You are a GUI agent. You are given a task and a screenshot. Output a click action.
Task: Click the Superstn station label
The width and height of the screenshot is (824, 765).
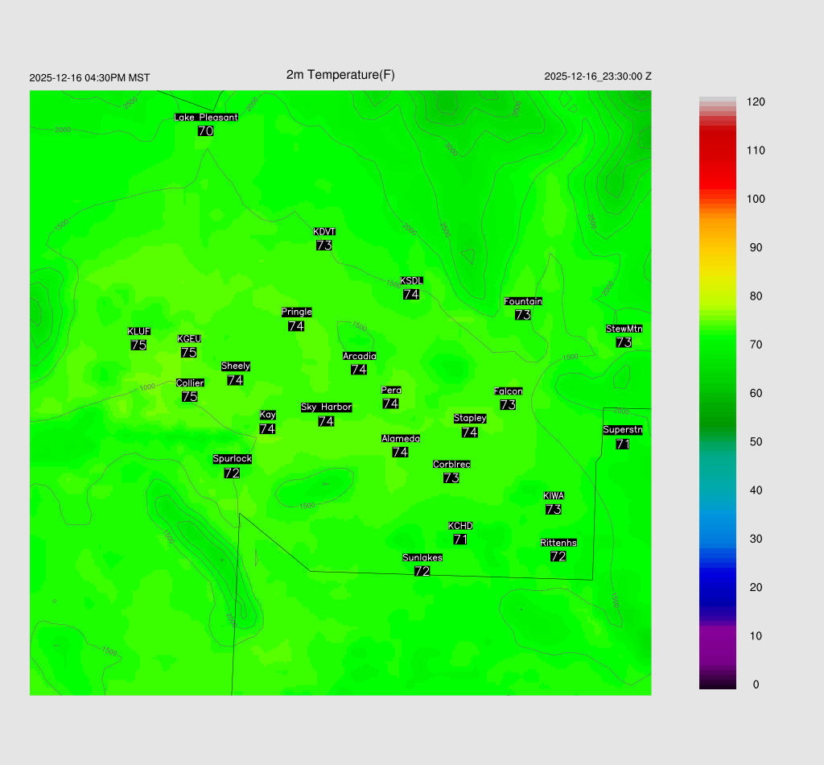(623, 430)
